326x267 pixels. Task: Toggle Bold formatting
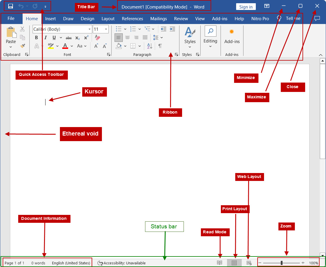pos(36,37)
